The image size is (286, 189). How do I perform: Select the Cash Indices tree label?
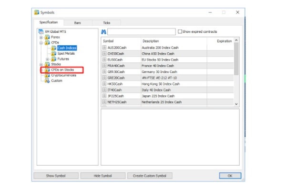(x=67, y=48)
